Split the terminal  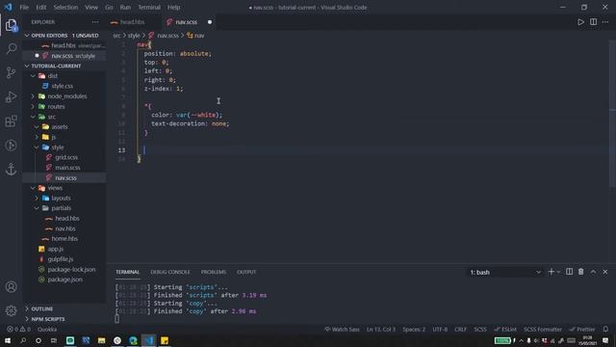click(569, 272)
